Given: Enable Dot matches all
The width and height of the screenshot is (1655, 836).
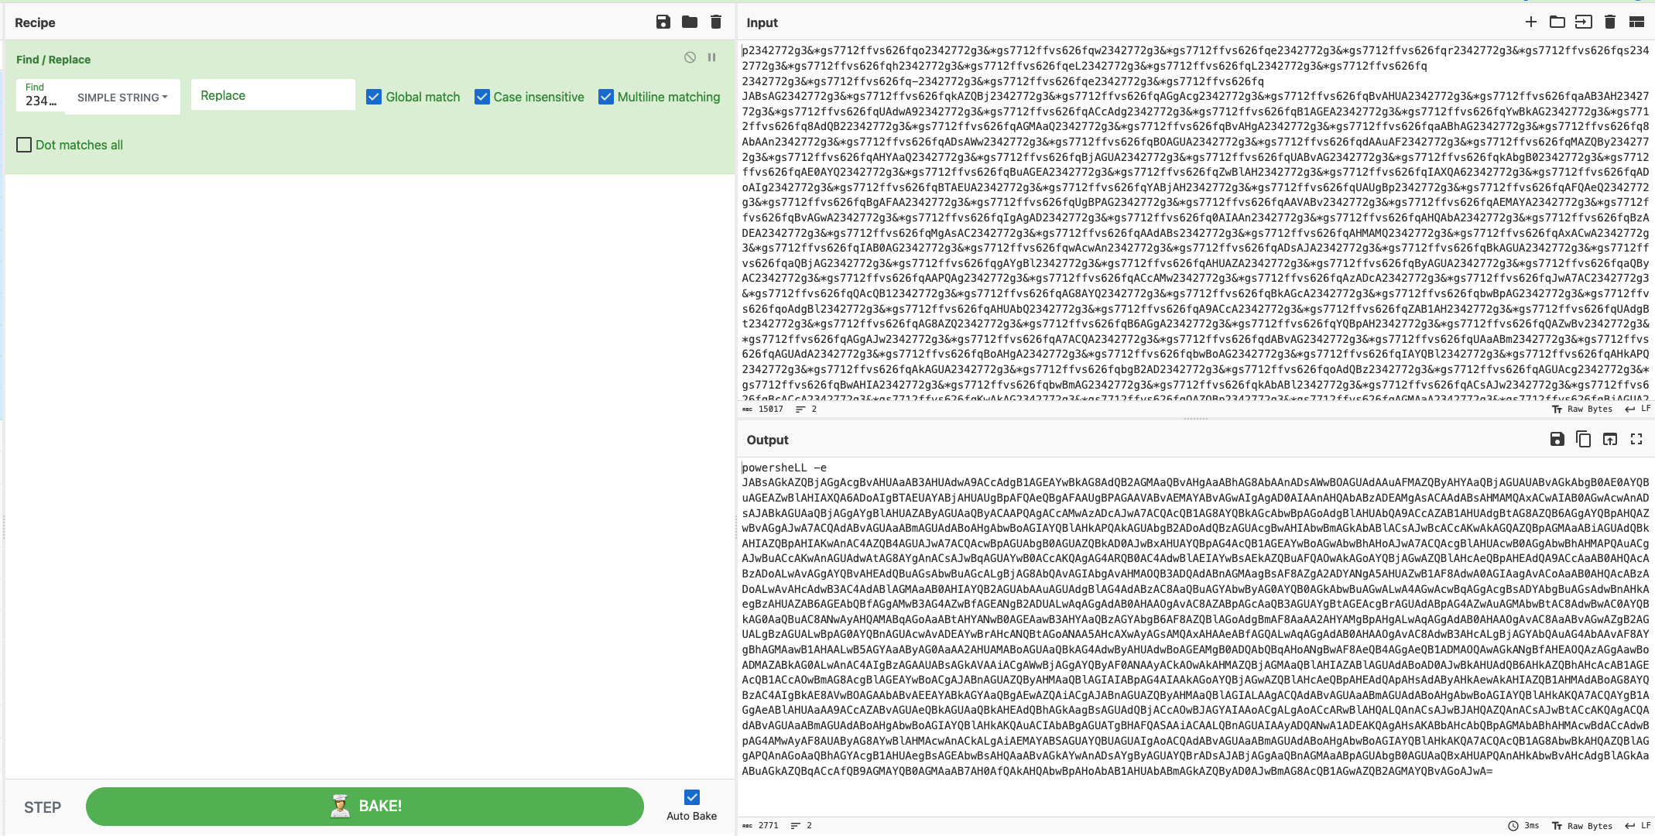Looking at the screenshot, I should (x=24, y=145).
